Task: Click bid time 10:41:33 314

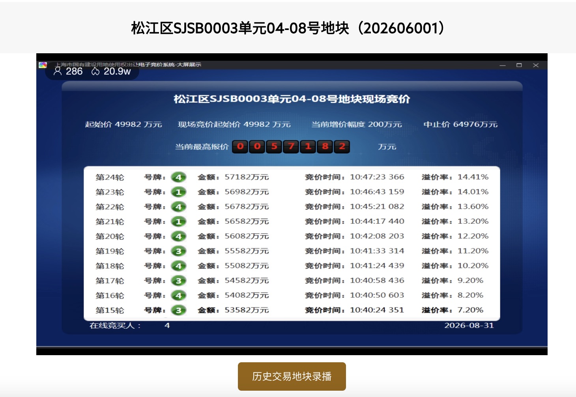Action: (377, 251)
